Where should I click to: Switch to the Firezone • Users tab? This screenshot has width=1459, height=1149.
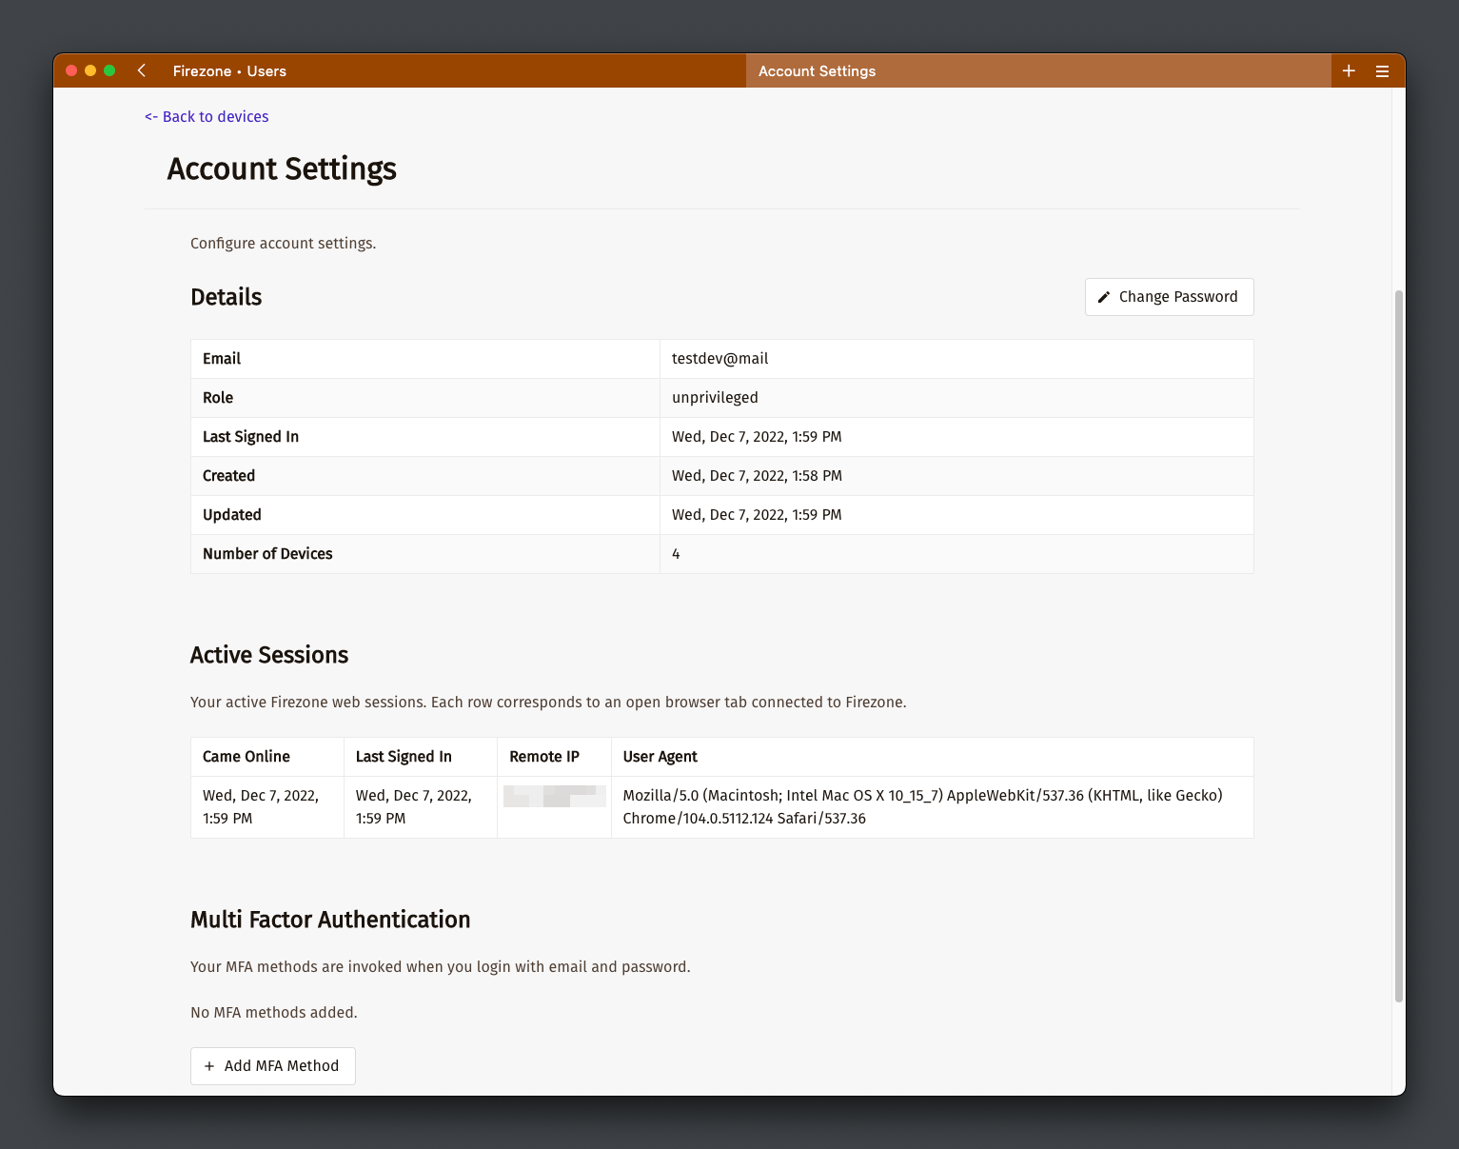(x=229, y=71)
